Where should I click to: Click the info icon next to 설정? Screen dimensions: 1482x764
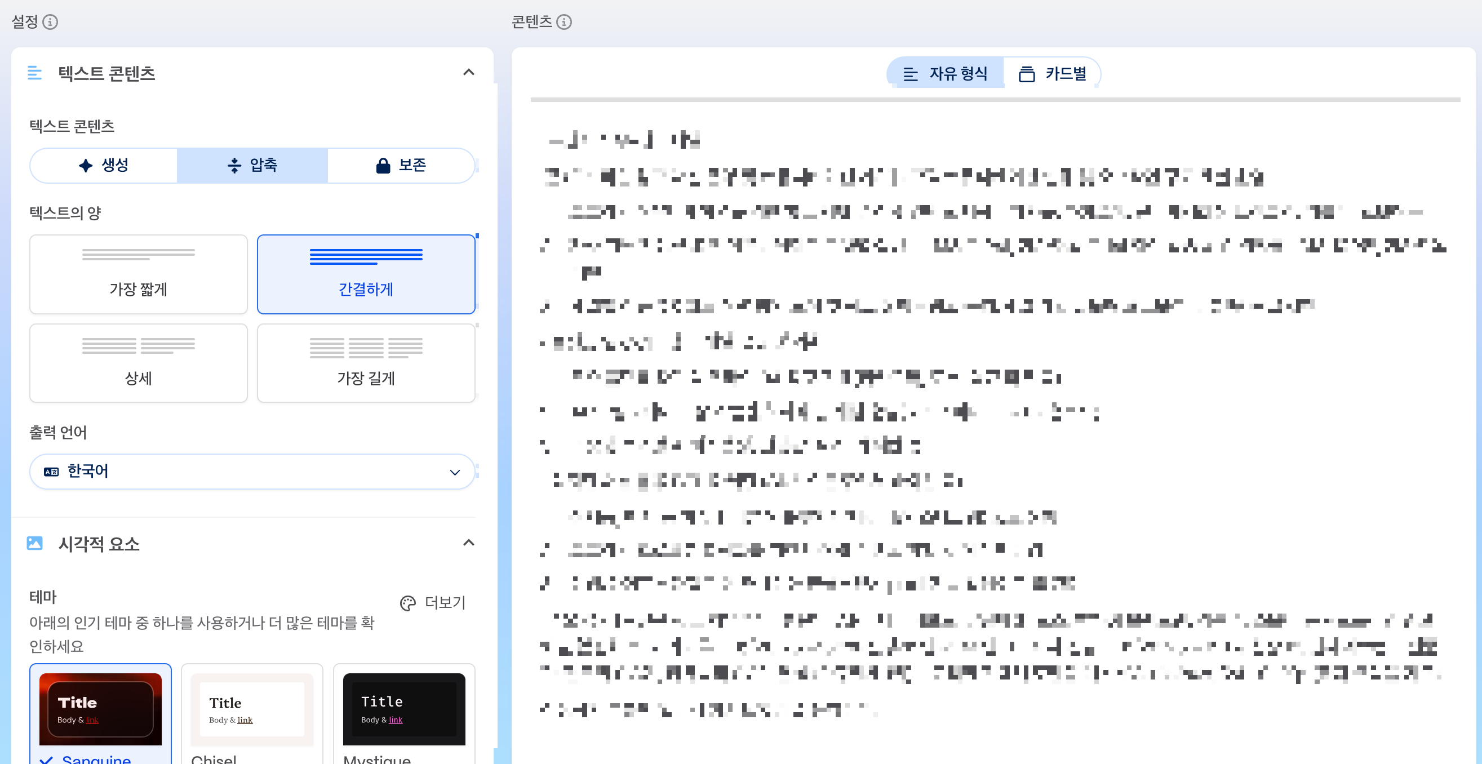(x=50, y=22)
